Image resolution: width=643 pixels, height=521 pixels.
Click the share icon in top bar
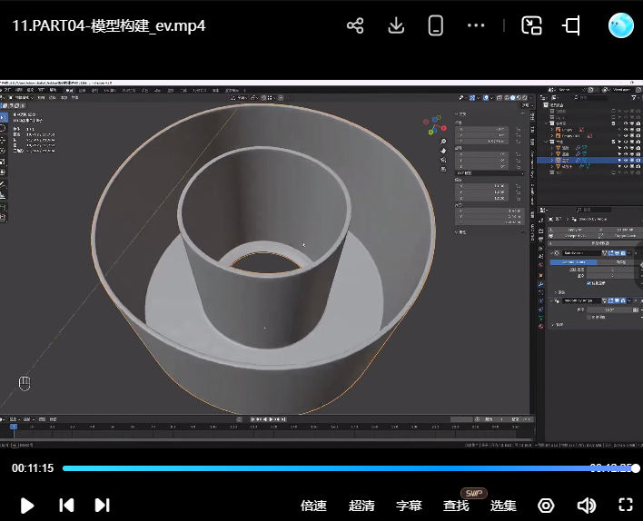click(x=355, y=25)
